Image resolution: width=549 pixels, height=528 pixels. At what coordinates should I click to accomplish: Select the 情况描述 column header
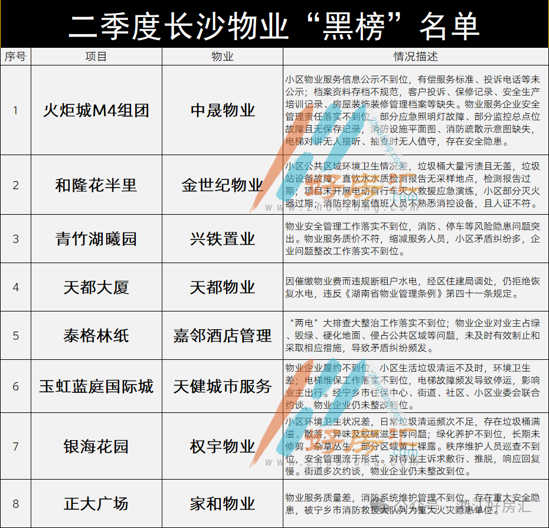(416, 56)
